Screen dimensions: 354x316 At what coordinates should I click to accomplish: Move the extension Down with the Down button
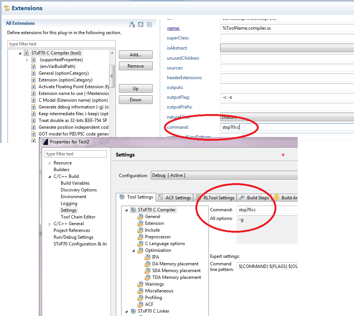[x=135, y=100]
